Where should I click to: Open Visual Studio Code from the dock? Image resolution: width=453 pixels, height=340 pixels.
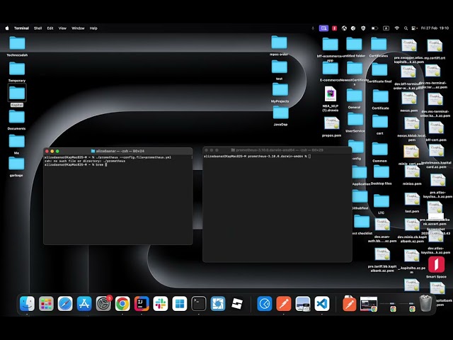coord(322,304)
